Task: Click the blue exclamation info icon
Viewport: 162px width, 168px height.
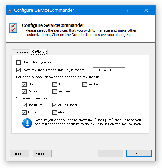Action: [27, 123]
